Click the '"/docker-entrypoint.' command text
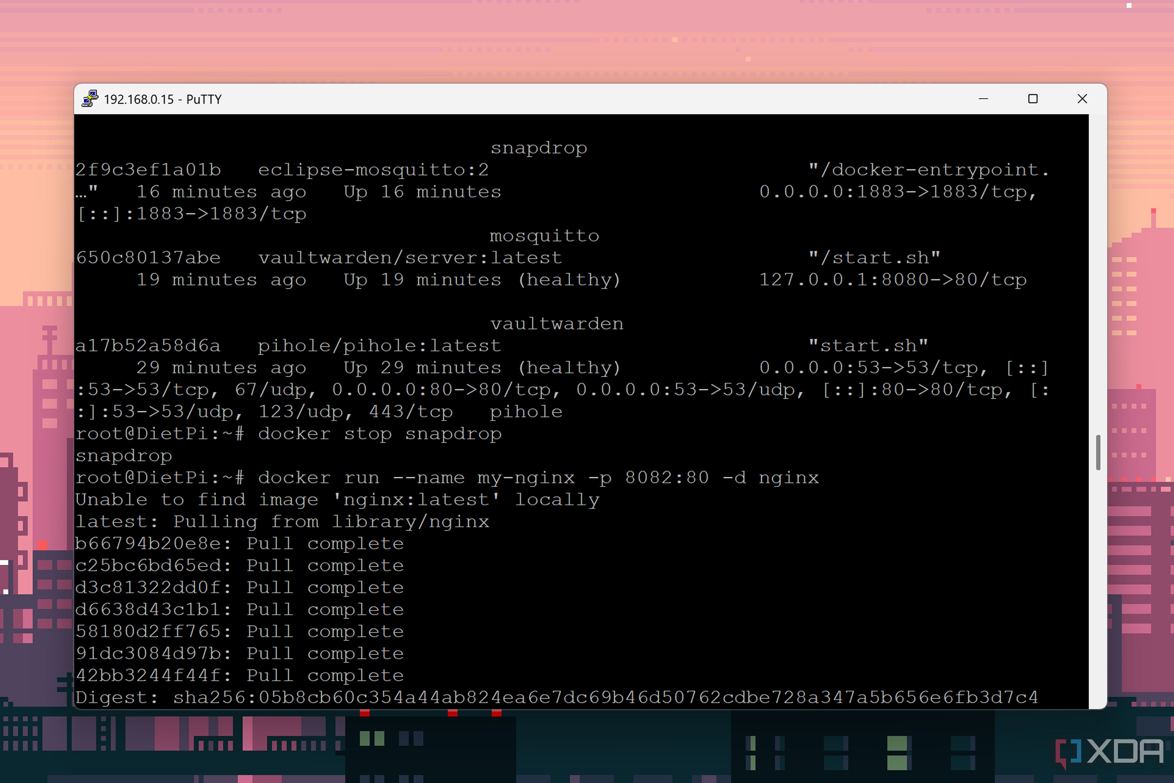 (x=929, y=170)
